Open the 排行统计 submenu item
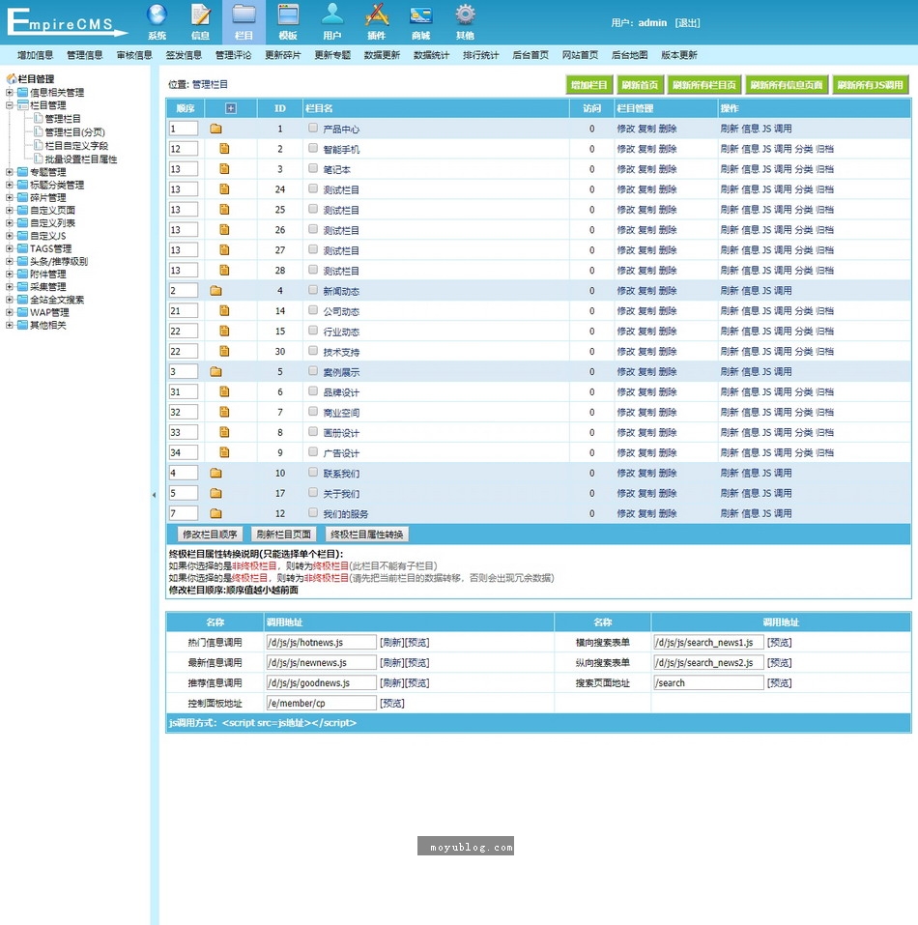The image size is (918, 925). (x=481, y=55)
